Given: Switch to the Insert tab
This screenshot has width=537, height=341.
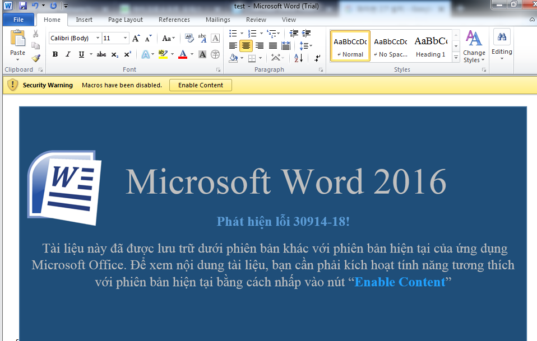Looking at the screenshot, I should [x=84, y=20].
